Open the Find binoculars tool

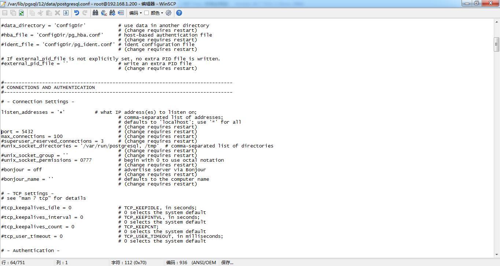tap(95, 13)
